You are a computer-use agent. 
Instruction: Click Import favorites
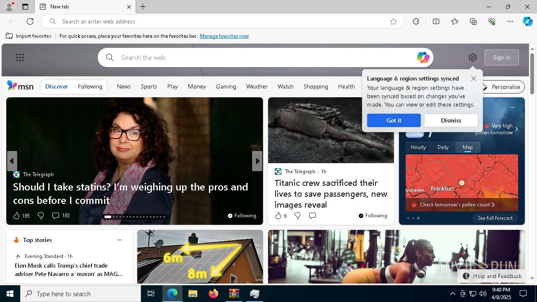pyautogui.click(x=29, y=36)
